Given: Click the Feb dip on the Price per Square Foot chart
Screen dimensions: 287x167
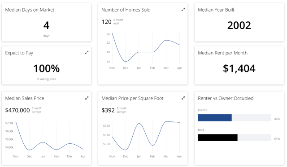Looking at the screenshot, I should [152, 145].
